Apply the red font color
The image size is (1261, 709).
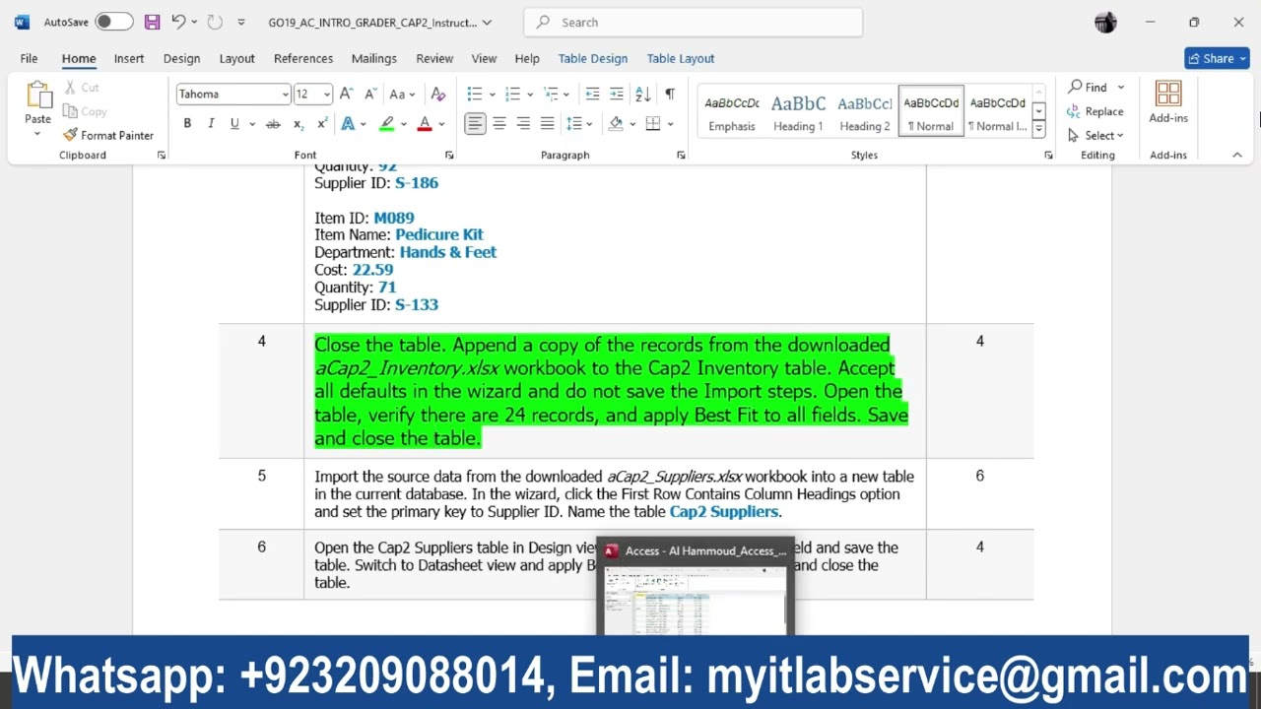(425, 124)
